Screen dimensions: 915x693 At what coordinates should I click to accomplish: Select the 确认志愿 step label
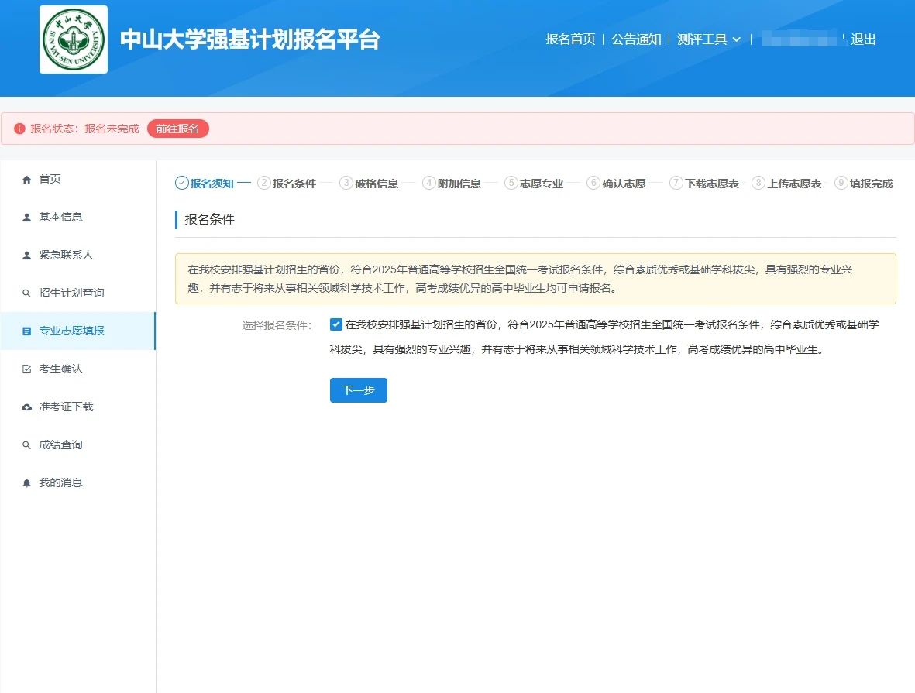point(624,184)
